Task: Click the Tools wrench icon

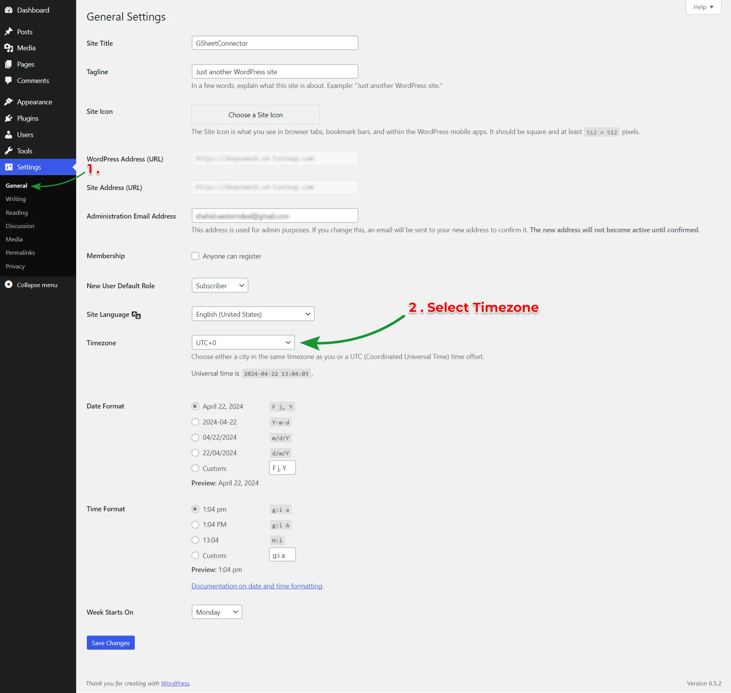Action: (8, 151)
